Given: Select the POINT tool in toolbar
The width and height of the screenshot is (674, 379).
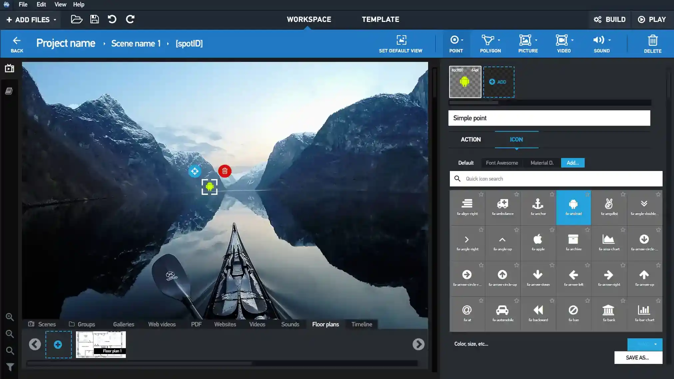Looking at the screenshot, I should (x=456, y=44).
